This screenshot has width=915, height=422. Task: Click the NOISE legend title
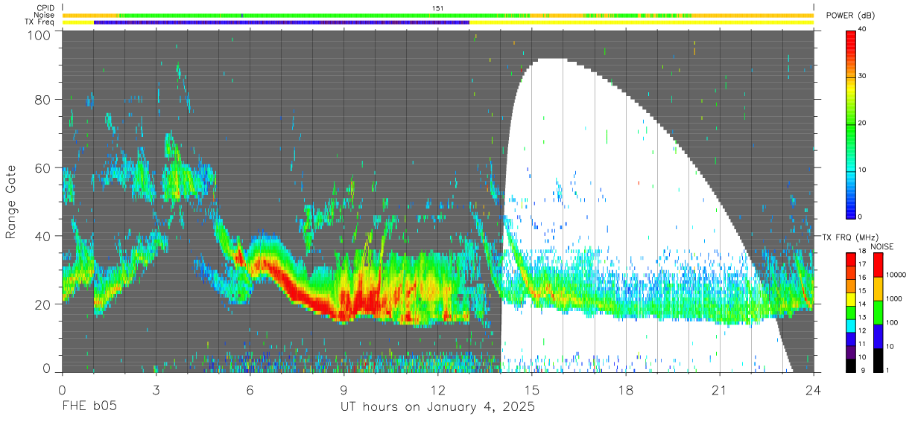click(881, 246)
